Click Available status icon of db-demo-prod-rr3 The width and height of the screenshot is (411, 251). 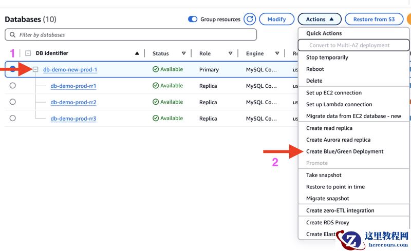pos(156,118)
